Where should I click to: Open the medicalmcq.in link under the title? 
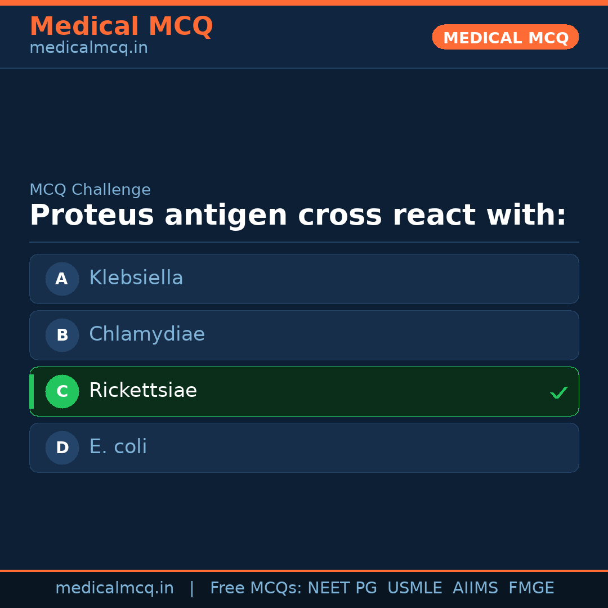click(88, 48)
